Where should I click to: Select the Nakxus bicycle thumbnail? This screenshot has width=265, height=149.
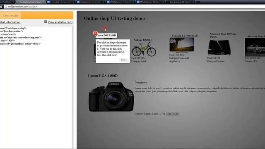tap(144, 49)
